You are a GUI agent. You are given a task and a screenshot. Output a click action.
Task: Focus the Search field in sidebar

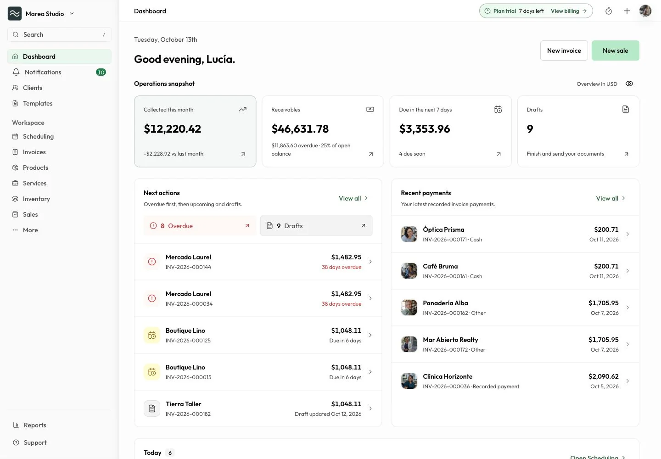pos(59,34)
